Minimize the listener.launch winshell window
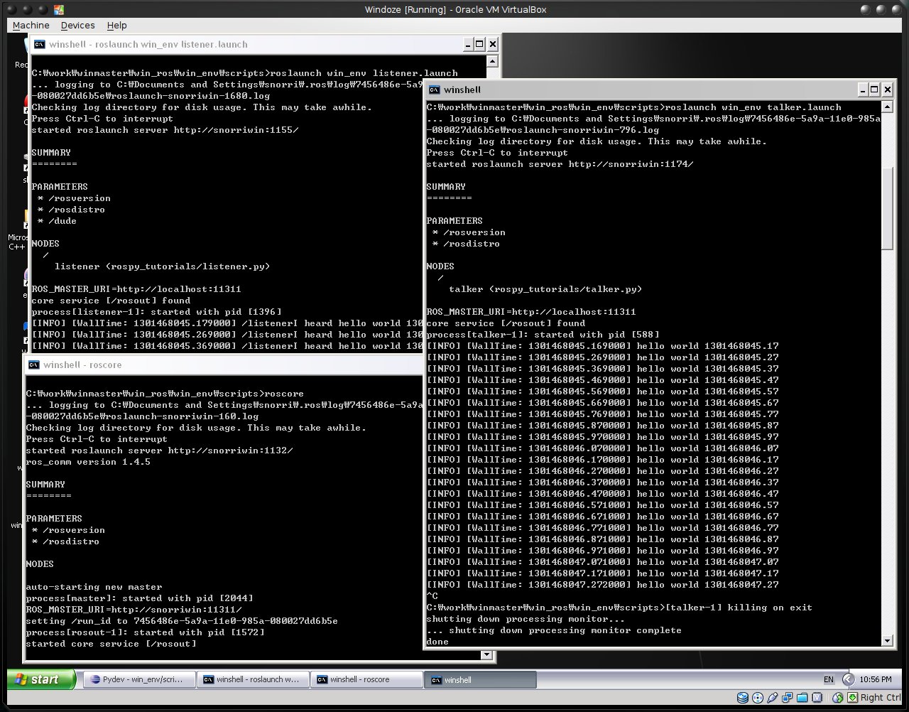The image size is (909, 712). coord(467,44)
